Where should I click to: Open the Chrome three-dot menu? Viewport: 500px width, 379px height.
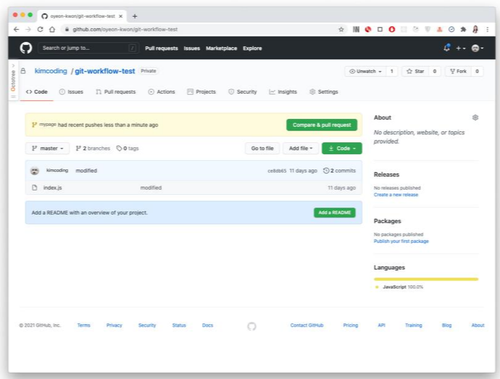coord(487,30)
